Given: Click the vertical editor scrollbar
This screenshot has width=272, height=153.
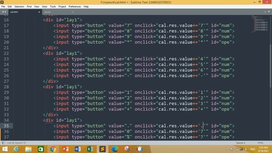Looking at the screenshot, I should (x=271, y=66).
